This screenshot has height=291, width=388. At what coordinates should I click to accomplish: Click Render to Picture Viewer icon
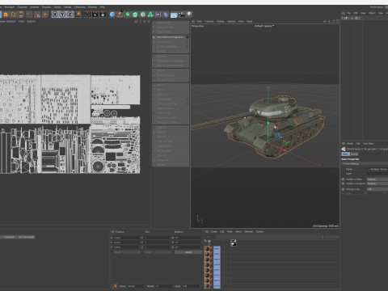[x=95, y=15]
